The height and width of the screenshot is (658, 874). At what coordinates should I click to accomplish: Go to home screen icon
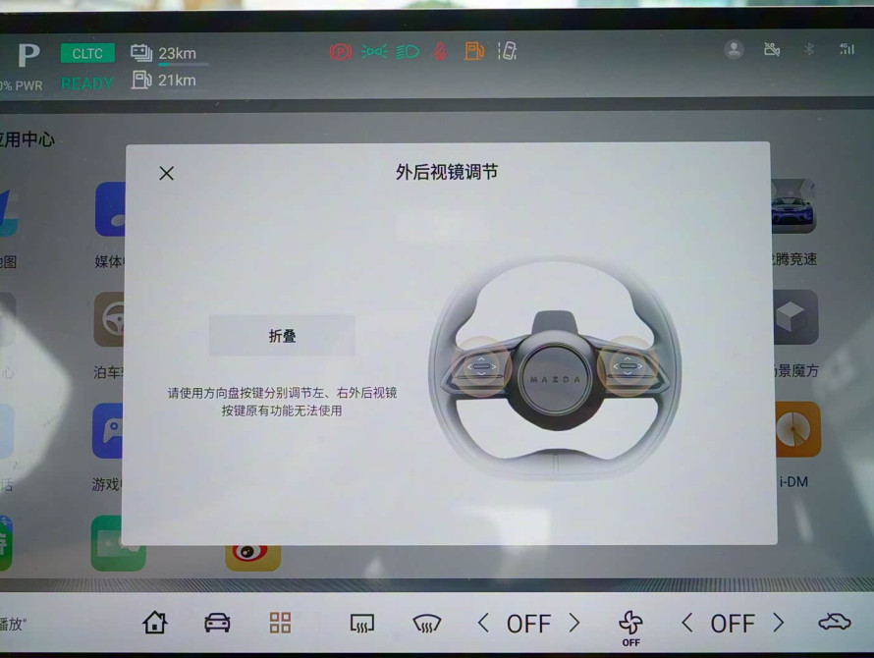[x=154, y=623]
